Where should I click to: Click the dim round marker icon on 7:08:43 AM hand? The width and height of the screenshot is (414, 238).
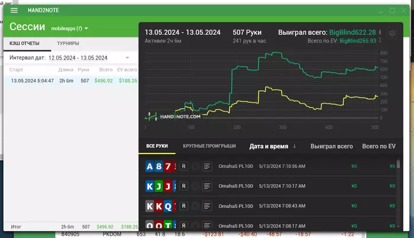click(195, 206)
